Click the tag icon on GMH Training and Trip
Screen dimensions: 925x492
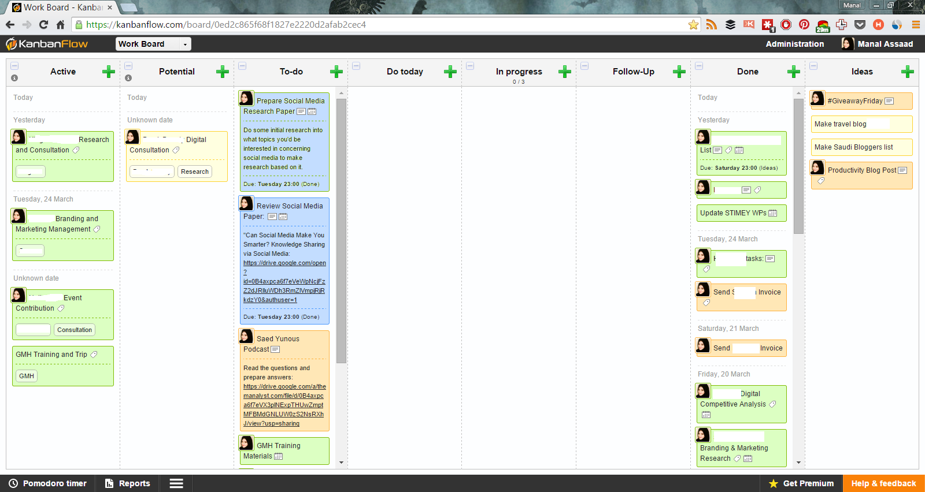[x=94, y=355]
